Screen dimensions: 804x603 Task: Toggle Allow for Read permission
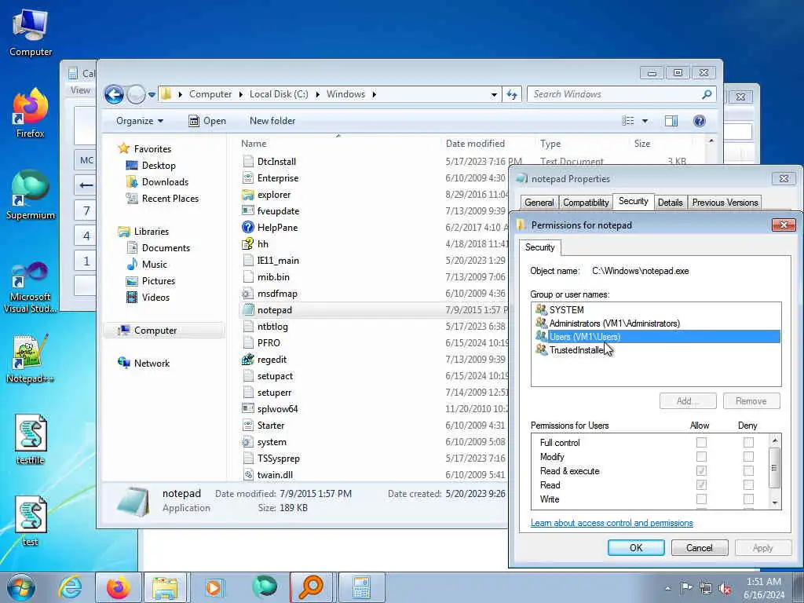coord(701,484)
